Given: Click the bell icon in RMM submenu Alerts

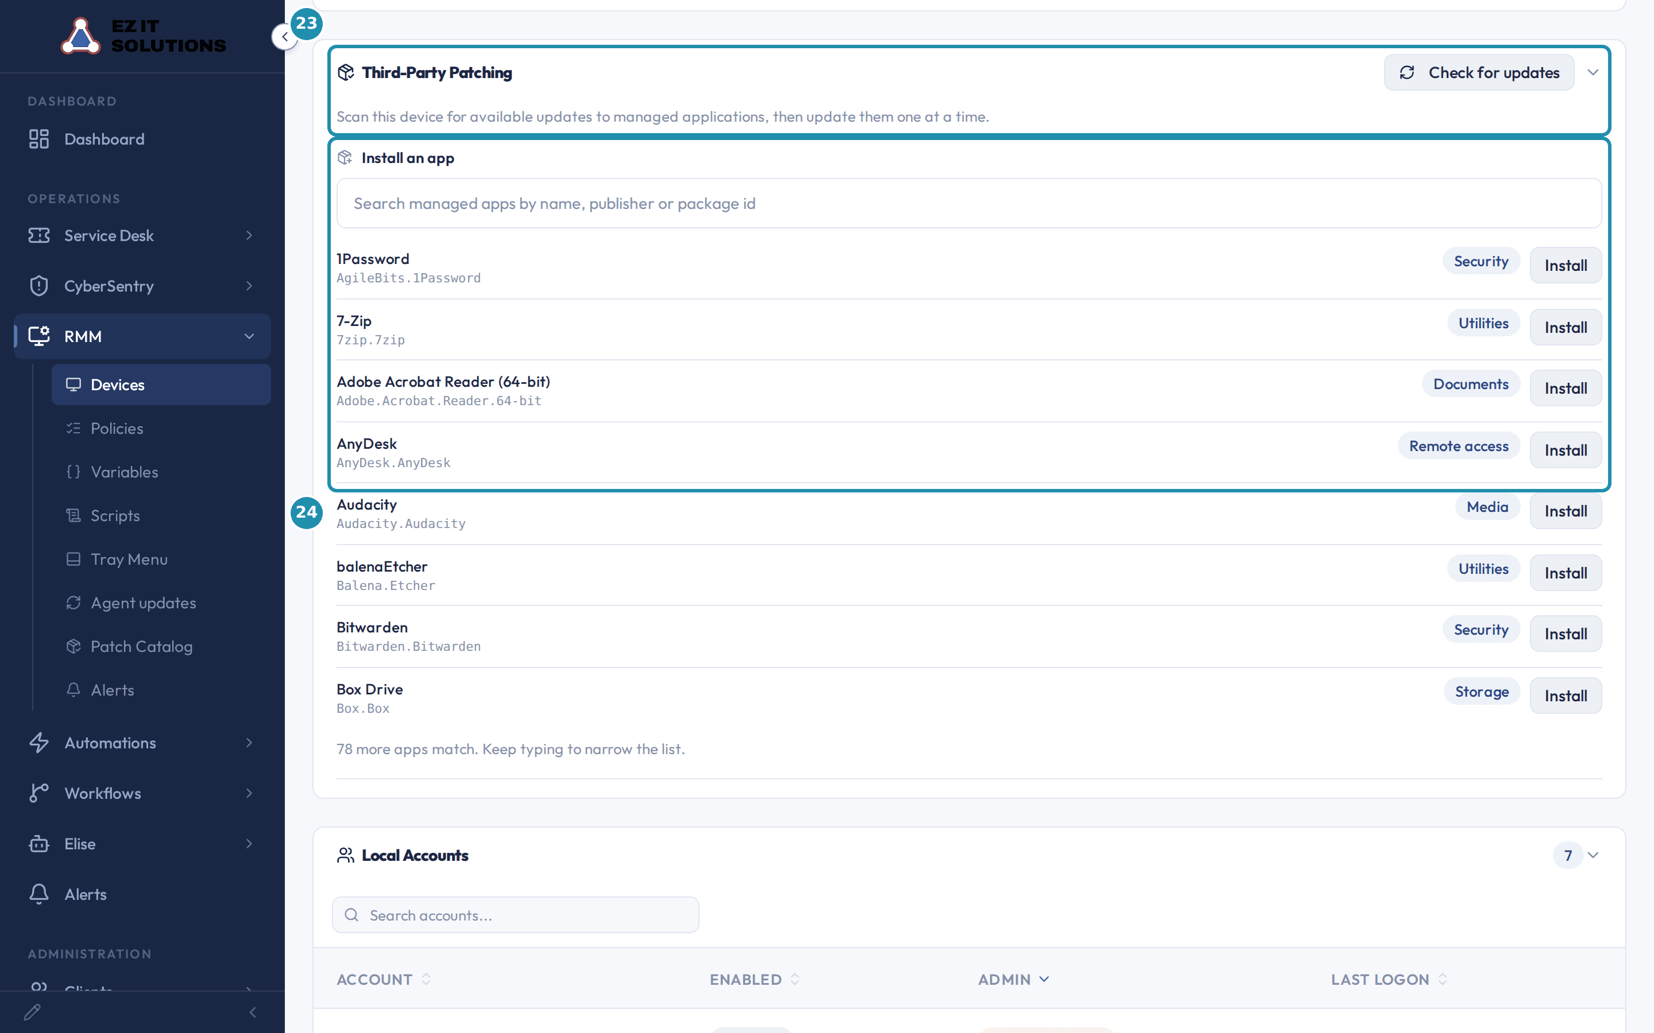Looking at the screenshot, I should [73, 690].
